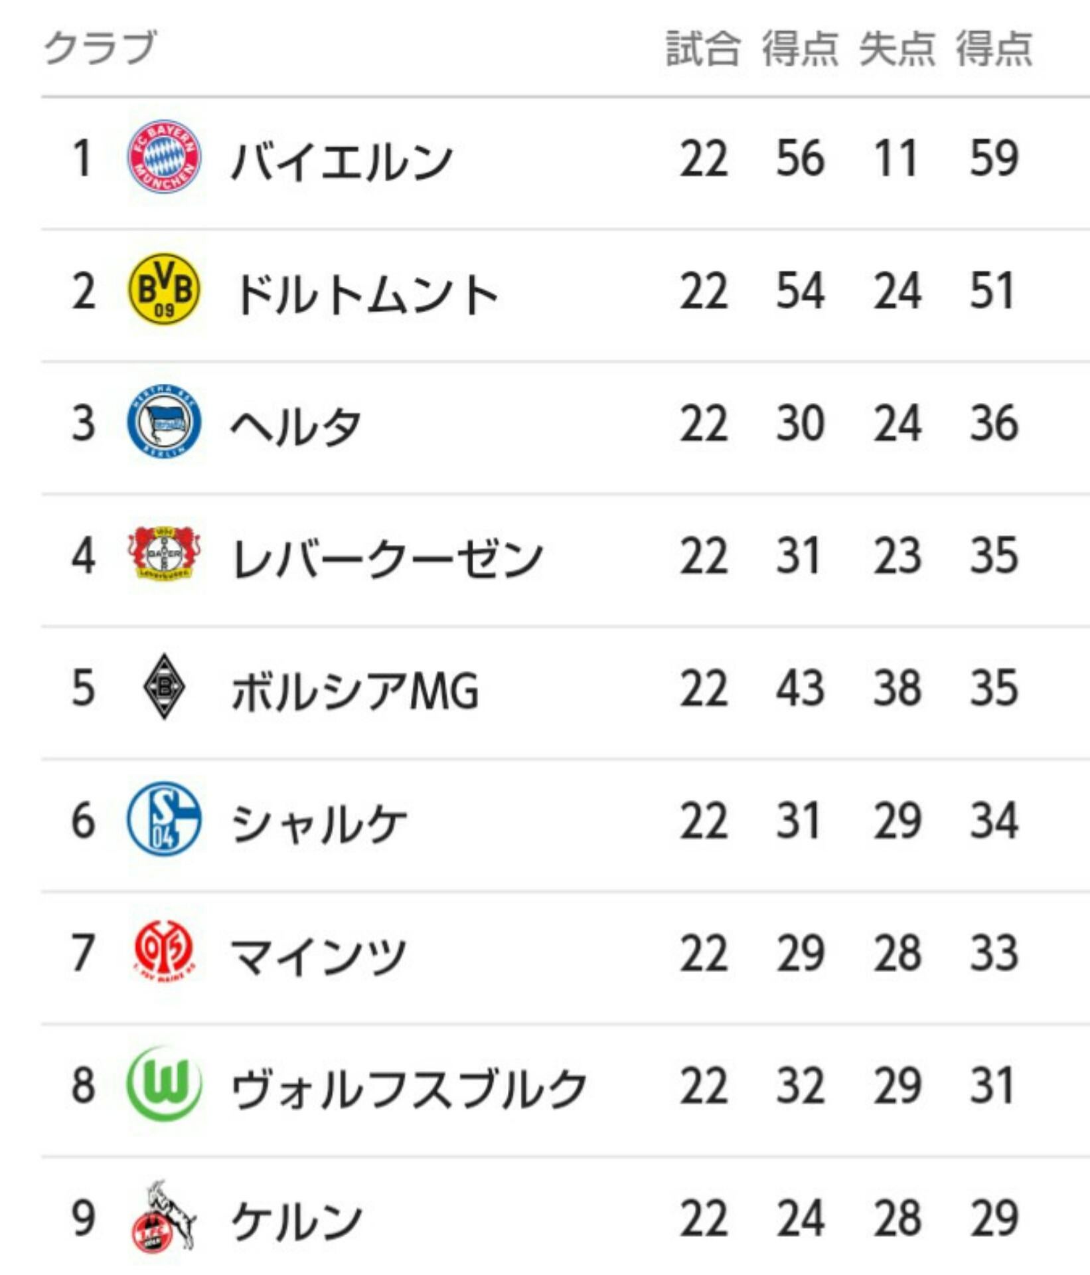Tap the シャルケ team name

319,823
